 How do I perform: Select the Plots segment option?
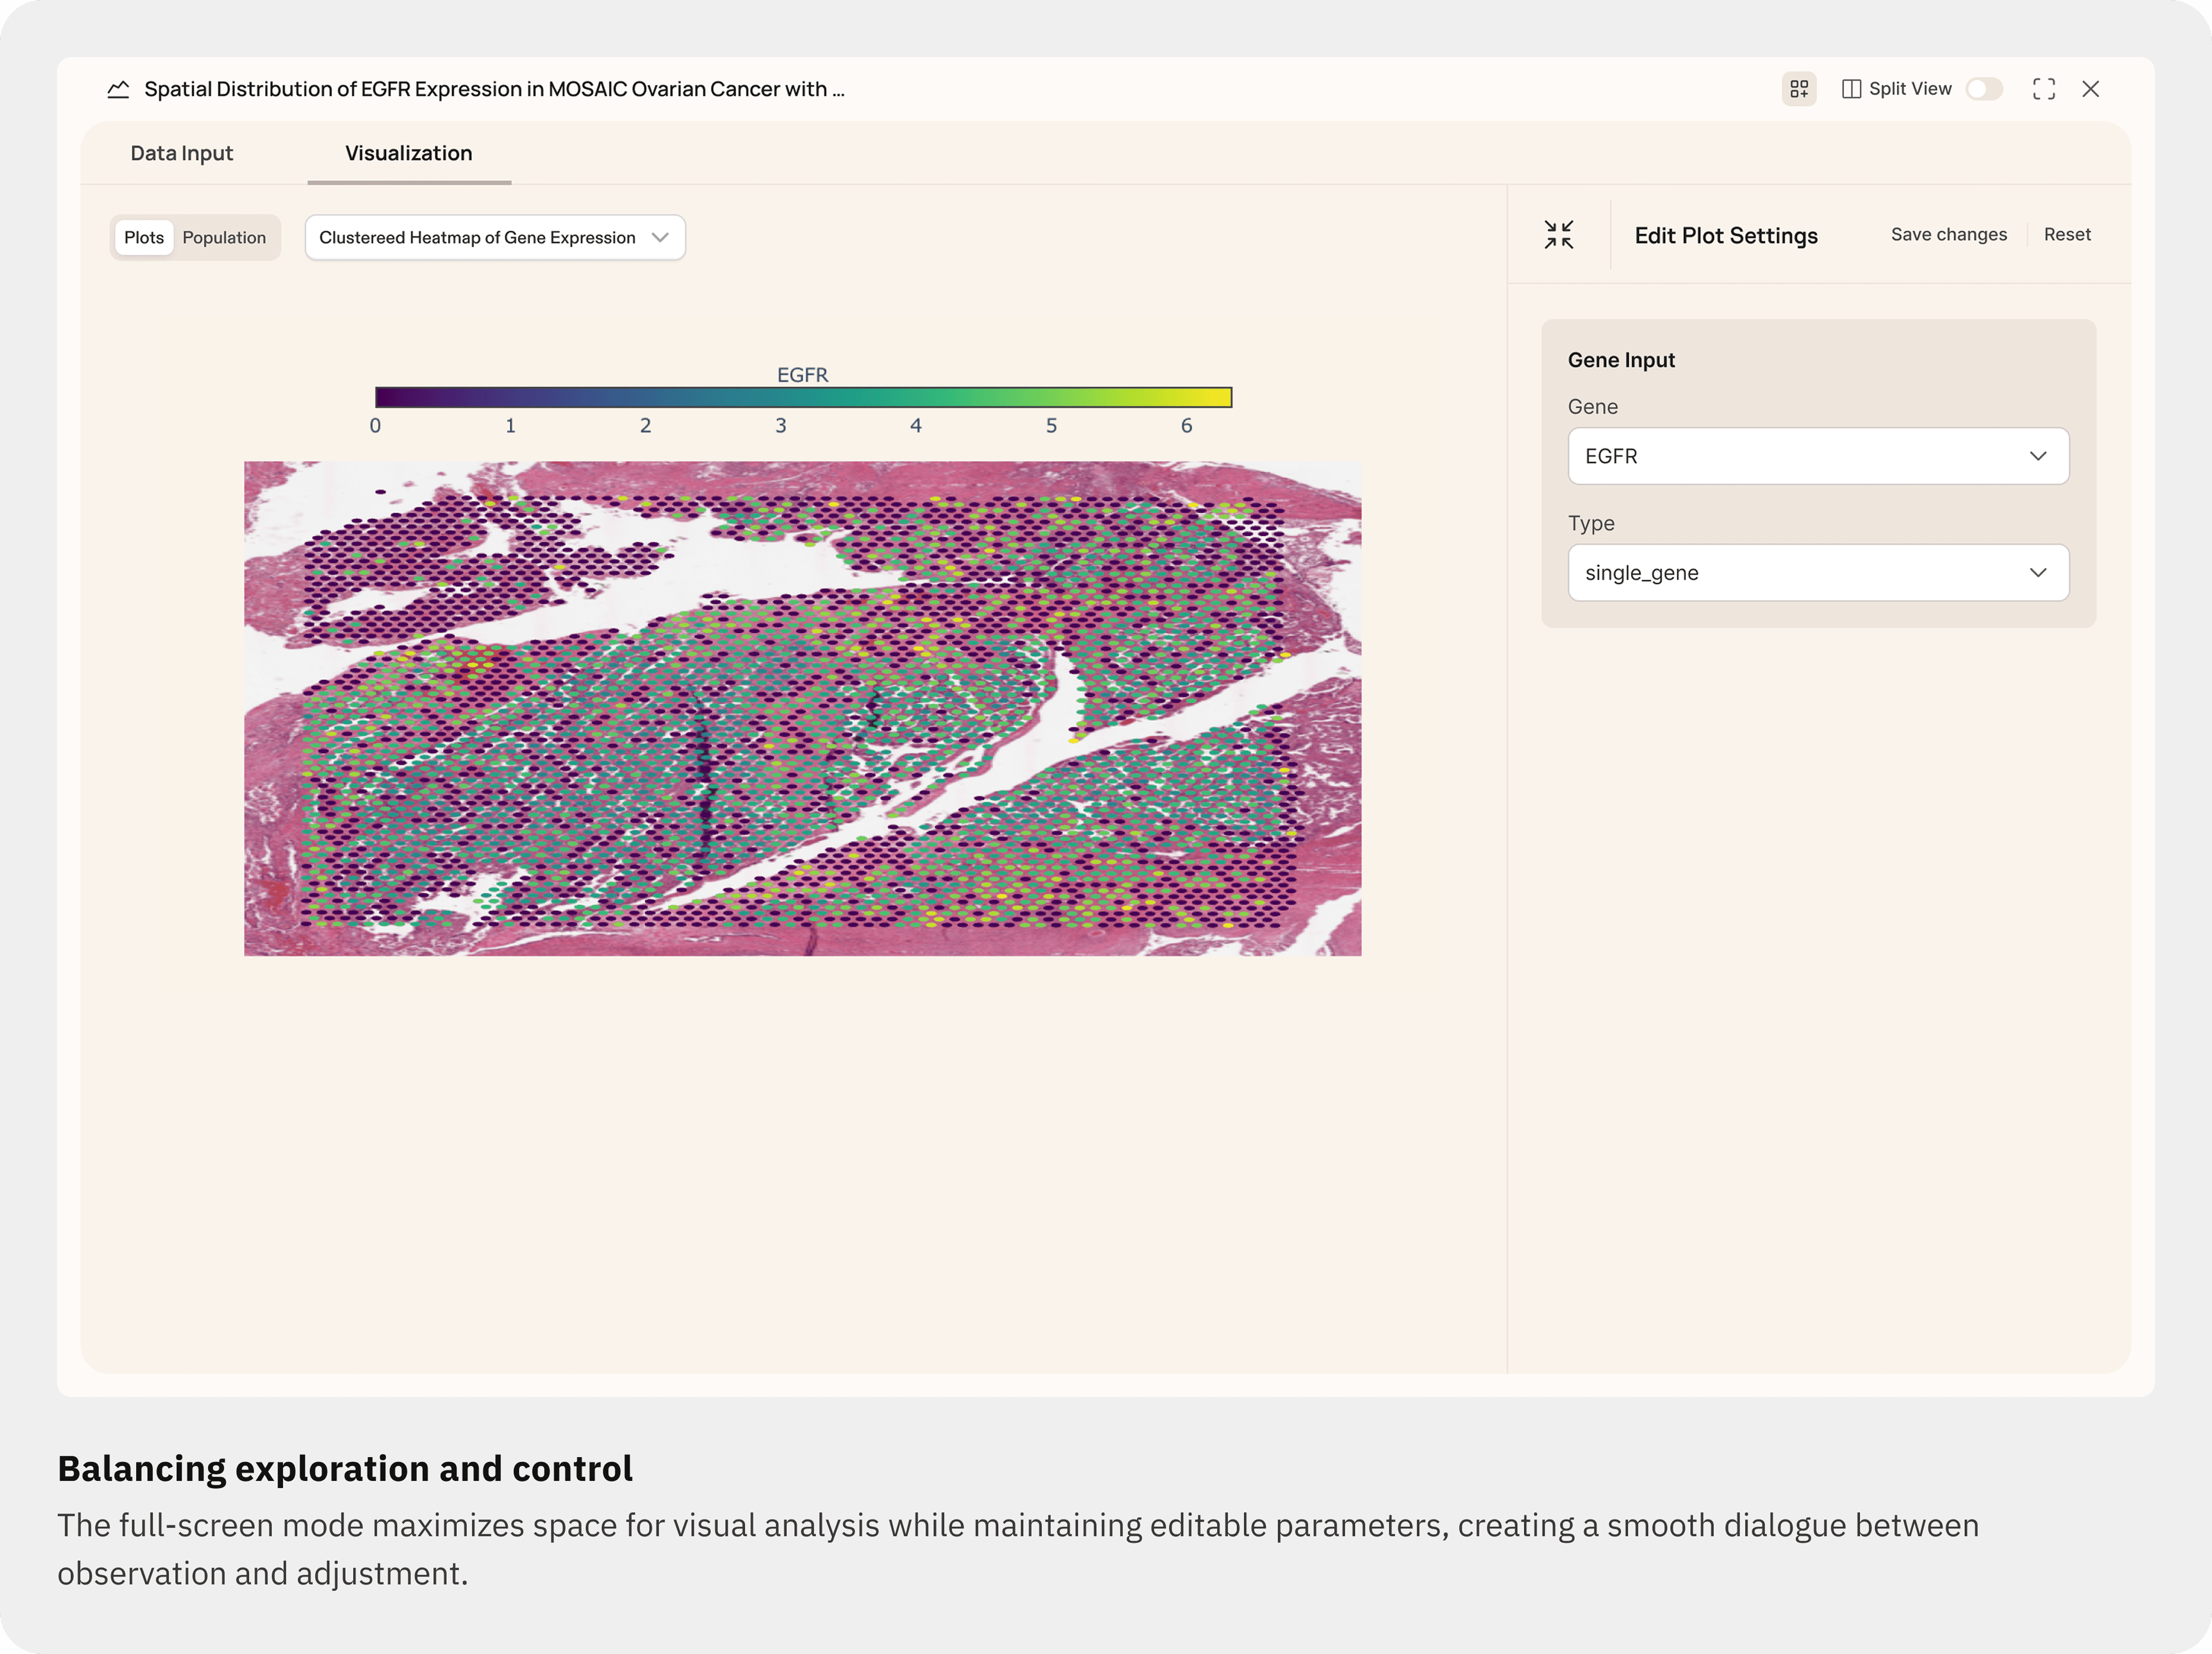pos(144,238)
